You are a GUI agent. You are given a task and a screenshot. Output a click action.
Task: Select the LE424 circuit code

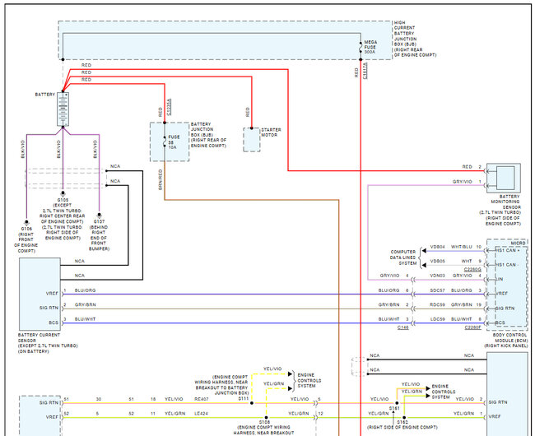201,413
